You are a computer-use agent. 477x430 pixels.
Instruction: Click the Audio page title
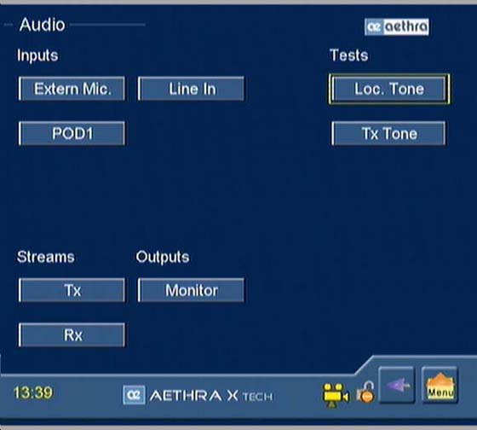(42, 25)
